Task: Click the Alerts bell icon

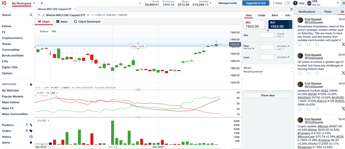Action: pos(31,142)
